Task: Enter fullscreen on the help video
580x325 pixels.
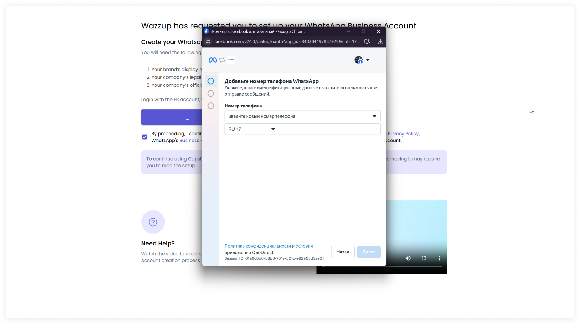Action: click(x=424, y=258)
